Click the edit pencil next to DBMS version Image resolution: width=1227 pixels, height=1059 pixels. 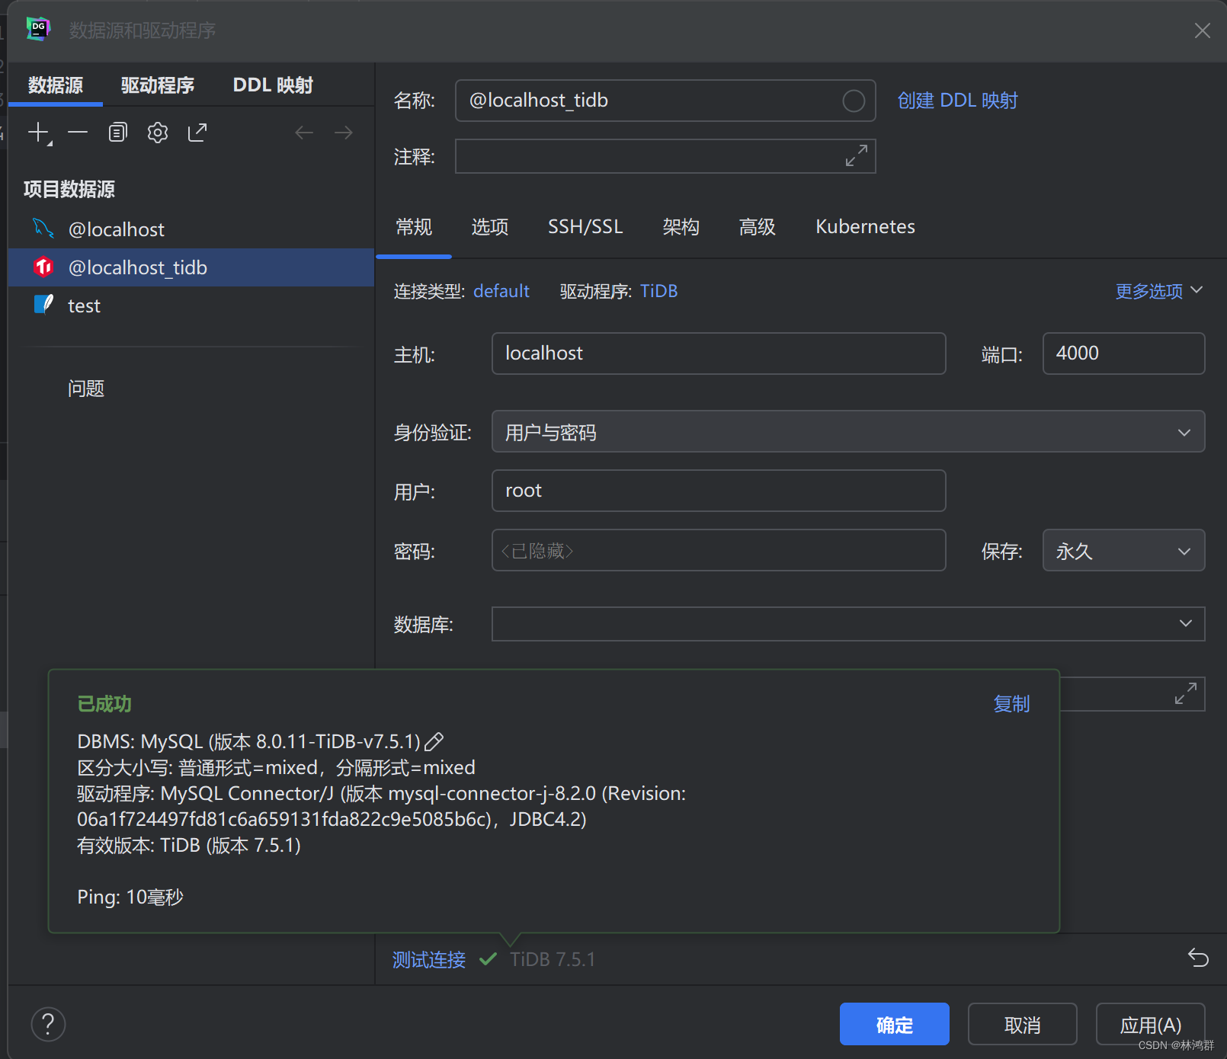(434, 741)
